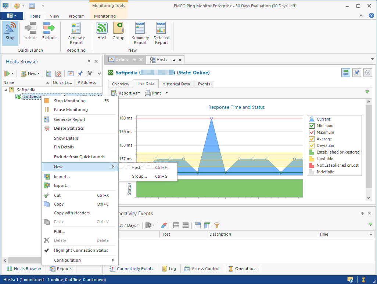Image resolution: width=377 pixels, height=284 pixels.
Task: Open the Reports bottom tab
Action: [61, 269]
